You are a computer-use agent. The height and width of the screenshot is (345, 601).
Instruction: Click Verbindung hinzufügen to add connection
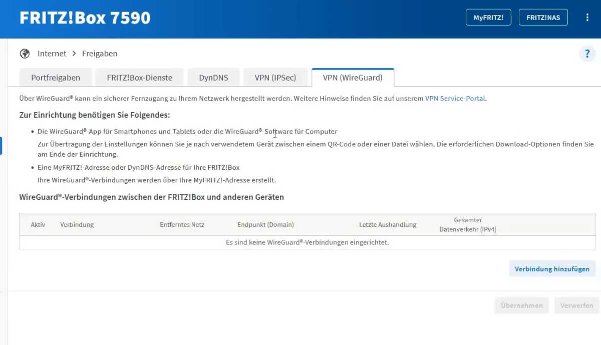pyautogui.click(x=552, y=269)
